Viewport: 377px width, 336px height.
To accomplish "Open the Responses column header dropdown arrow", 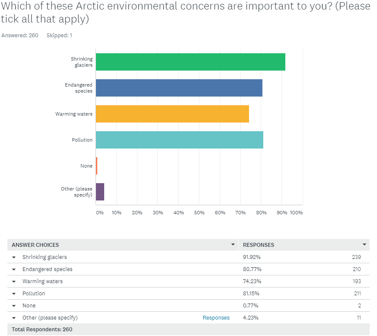I will point(364,245).
